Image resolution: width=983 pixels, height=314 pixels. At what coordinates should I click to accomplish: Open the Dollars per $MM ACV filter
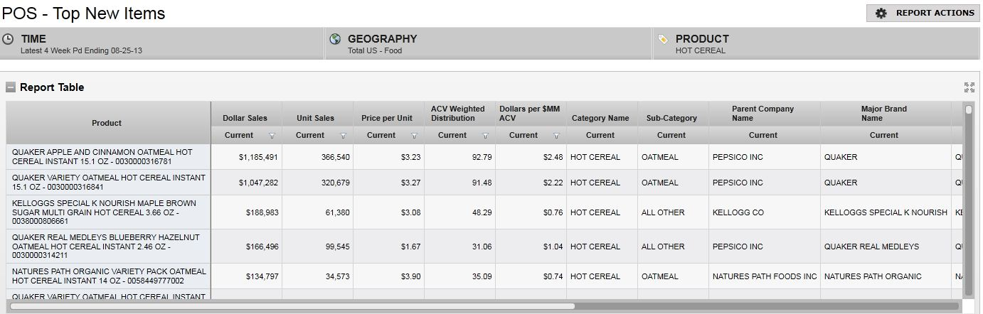pos(556,136)
